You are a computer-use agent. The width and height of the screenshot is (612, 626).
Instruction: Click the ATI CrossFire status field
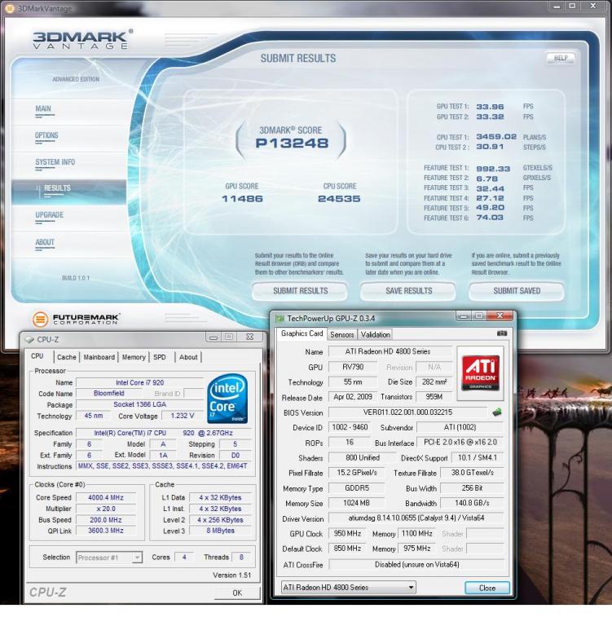coord(416,565)
